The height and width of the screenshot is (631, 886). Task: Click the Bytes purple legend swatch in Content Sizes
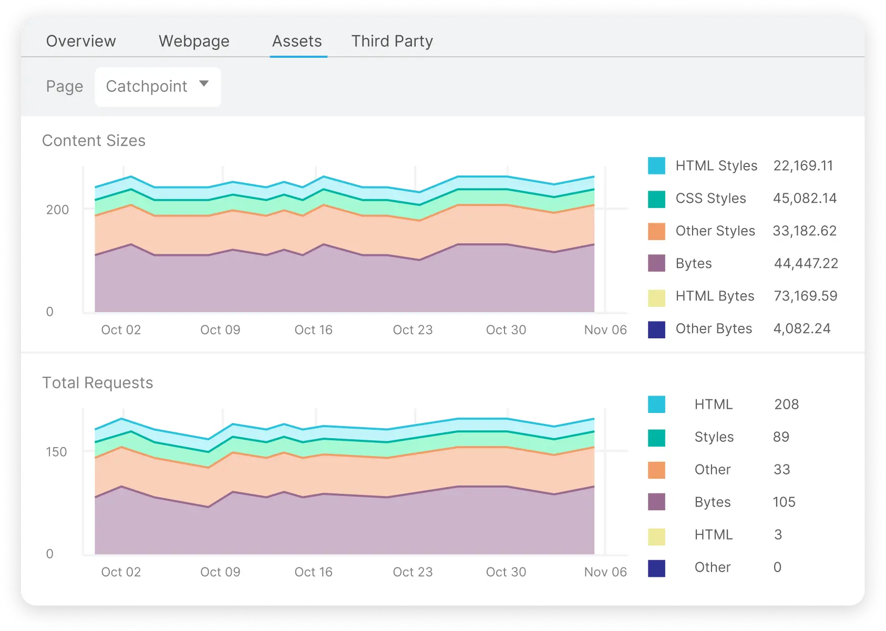[656, 263]
